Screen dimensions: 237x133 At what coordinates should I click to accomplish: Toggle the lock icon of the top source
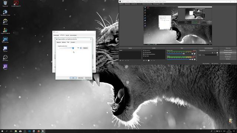click(146, 51)
